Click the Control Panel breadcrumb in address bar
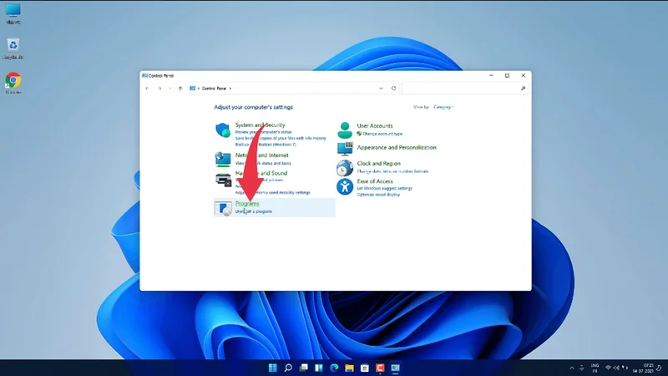The width and height of the screenshot is (668, 376). (x=215, y=88)
